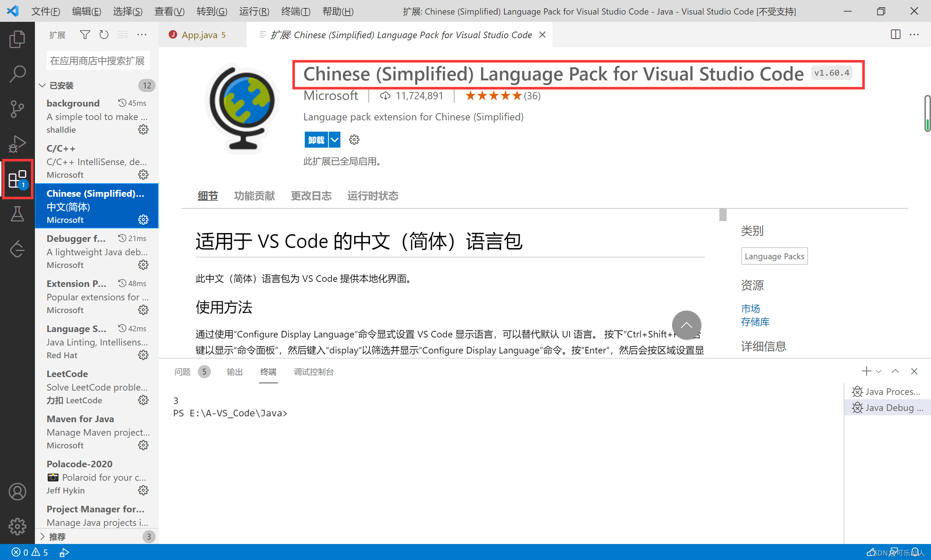The image size is (931, 560).
Task: Open the Explorer view in activity bar
Action: tap(17, 39)
